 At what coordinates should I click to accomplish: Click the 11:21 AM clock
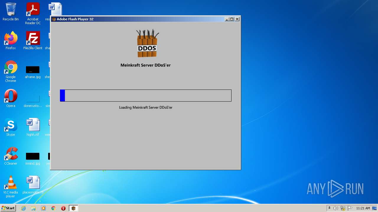(363, 208)
